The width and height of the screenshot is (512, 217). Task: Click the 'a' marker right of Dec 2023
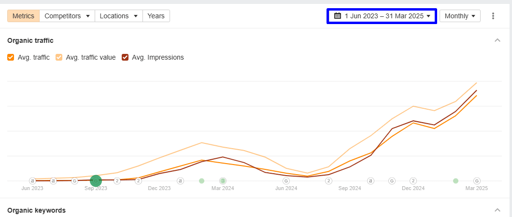(x=180, y=181)
